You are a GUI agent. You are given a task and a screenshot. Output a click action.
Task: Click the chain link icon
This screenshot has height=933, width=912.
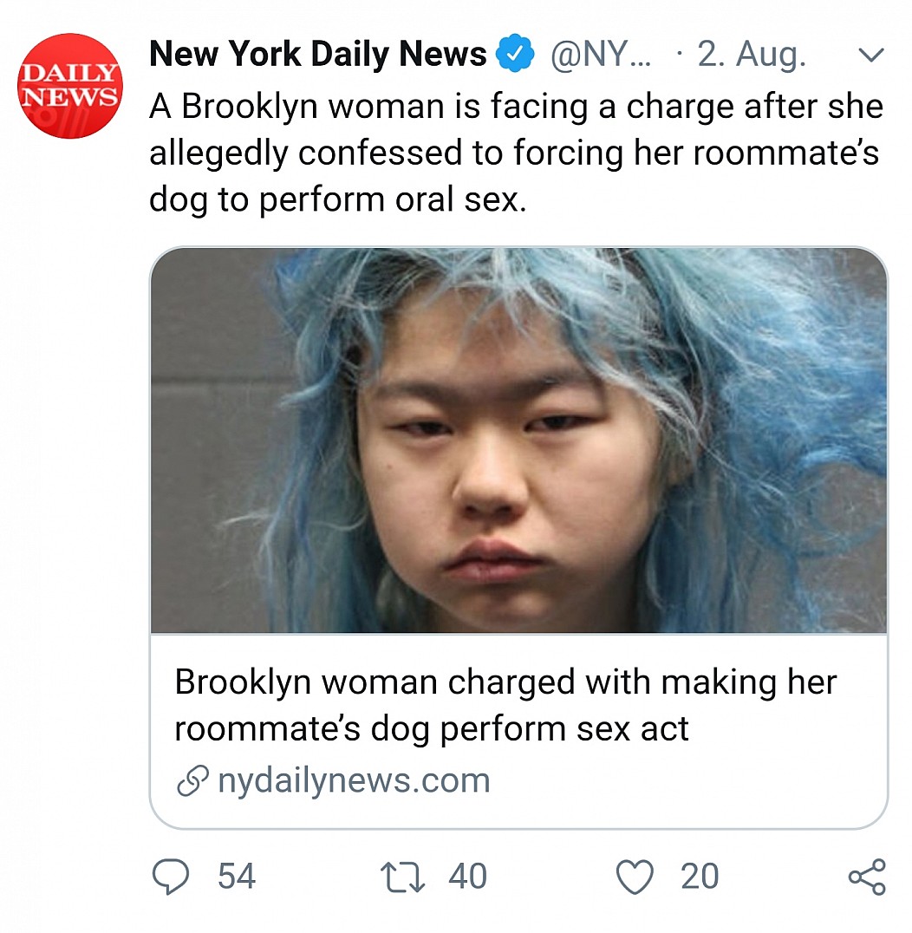pos(192,780)
